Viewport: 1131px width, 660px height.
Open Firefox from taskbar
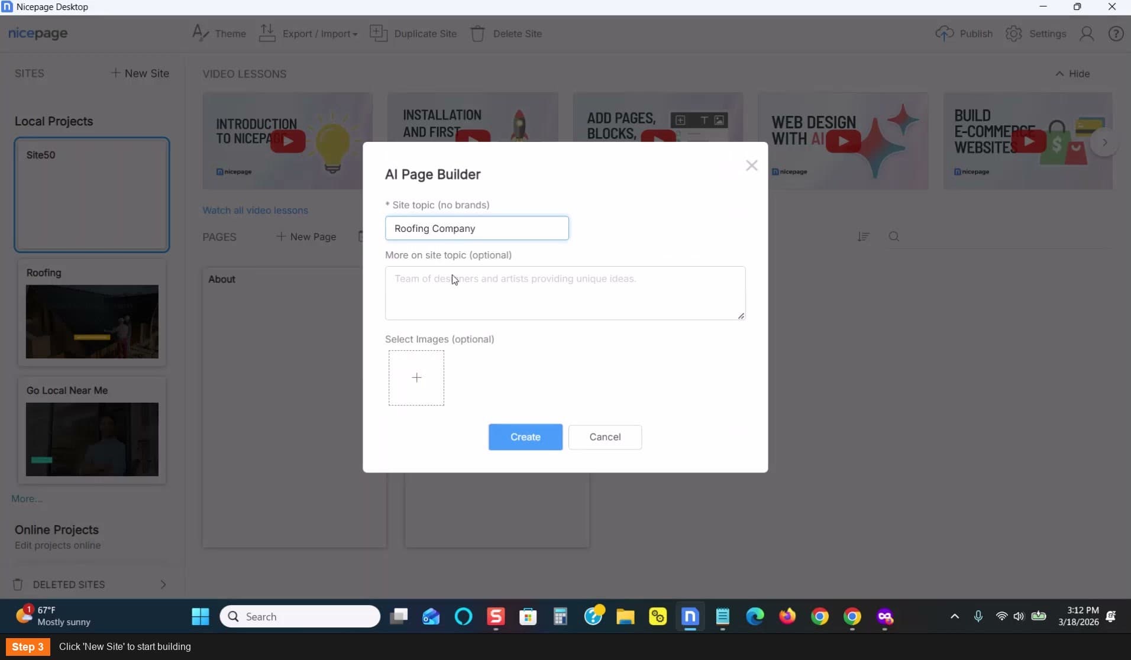(787, 616)
